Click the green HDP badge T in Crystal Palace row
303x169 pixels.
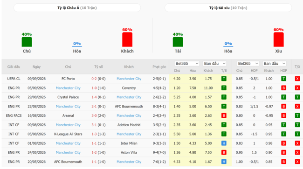283,97
